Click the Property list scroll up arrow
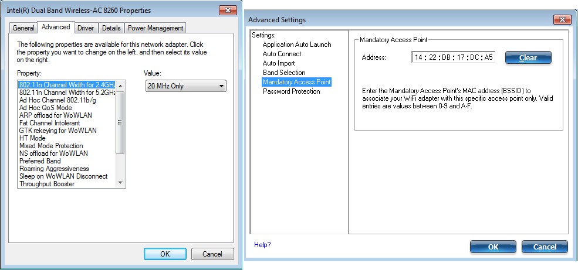The width and height of the screenshot is (578, 270). [x=120, y=86]
